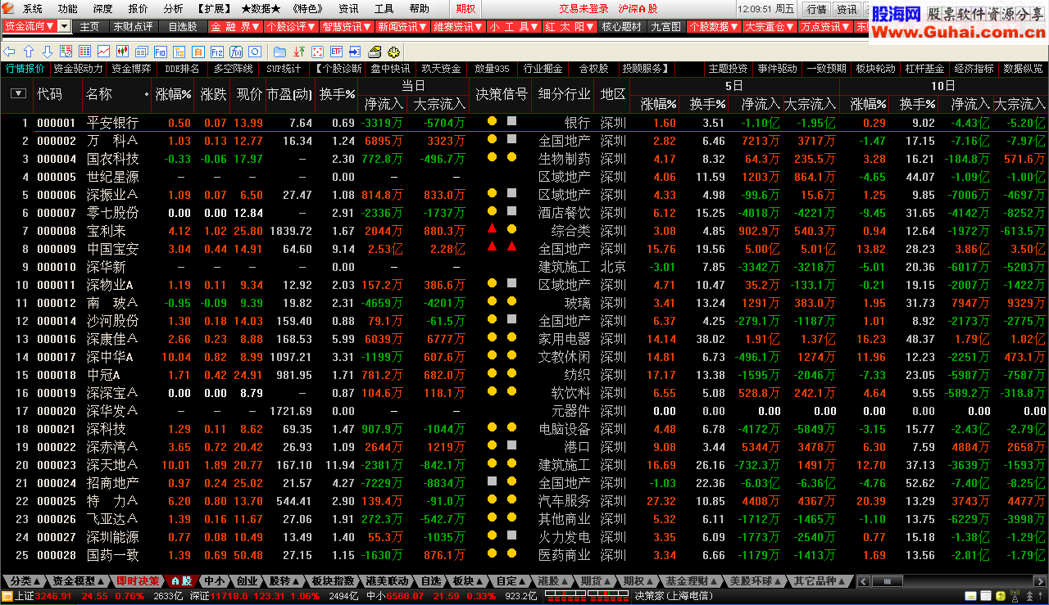Screen dimensions: 1049x605
Task: Click the back arrow toolbar icon
Action: click(x=9, y=51)
